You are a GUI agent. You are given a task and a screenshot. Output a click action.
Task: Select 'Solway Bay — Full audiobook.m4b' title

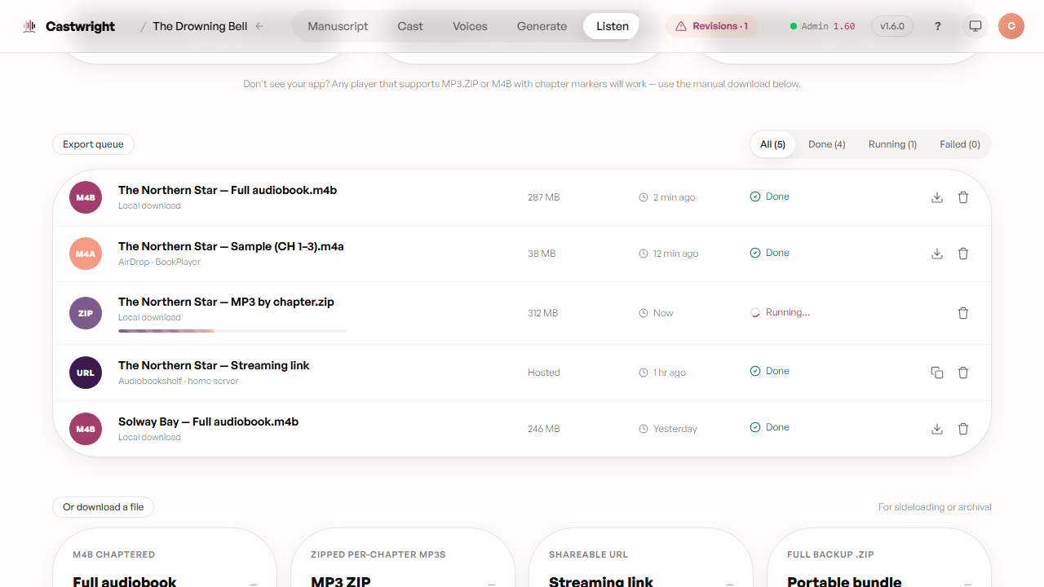(x=208, y=421)
